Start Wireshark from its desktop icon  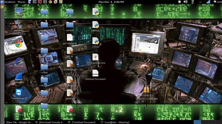pos(19,76)
